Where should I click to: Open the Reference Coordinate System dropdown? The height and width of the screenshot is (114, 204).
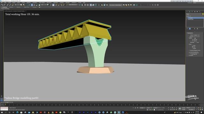coord(44,5)
